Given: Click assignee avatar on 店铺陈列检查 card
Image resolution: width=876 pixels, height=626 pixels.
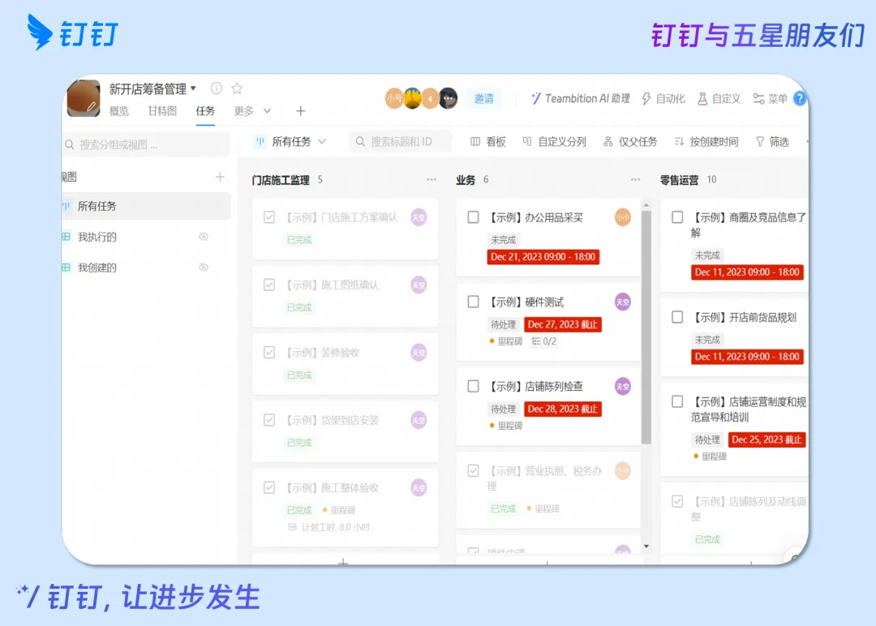Looking at the screenshot, I should (x=623, y=387).
